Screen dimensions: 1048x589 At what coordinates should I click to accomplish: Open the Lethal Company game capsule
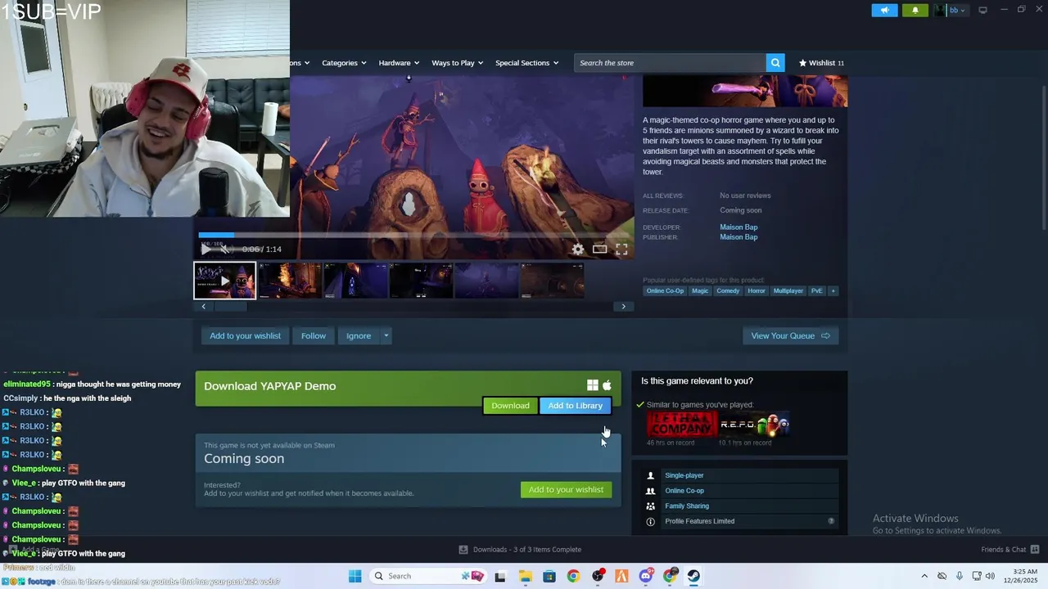682,425
